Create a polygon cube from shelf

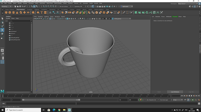pyautogui.click(x=10, y=12)
